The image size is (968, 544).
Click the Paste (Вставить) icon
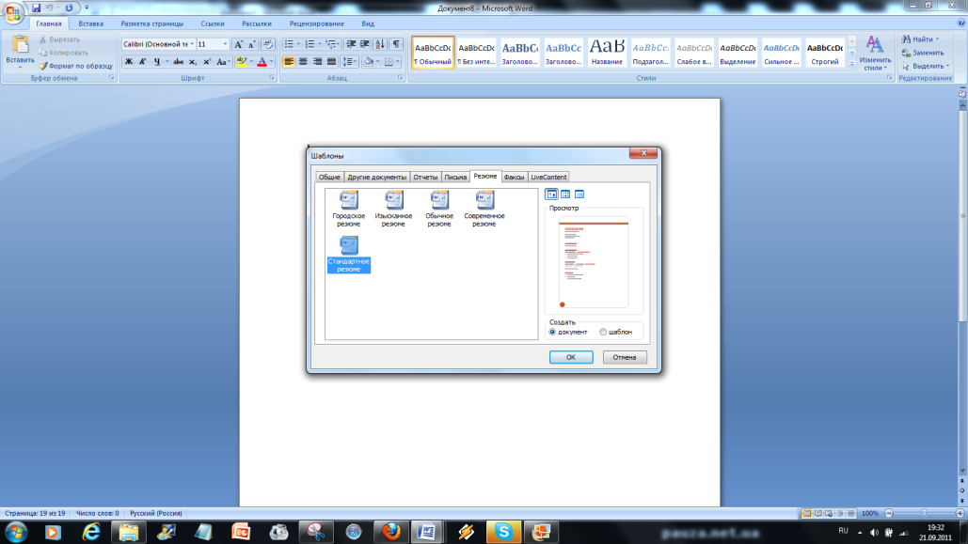[x=20, y=45]
